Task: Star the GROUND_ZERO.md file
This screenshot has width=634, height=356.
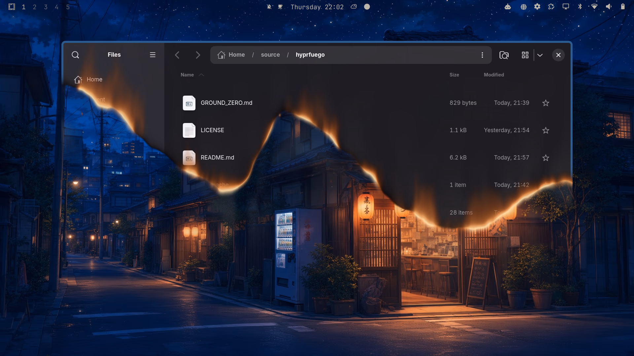Action: click(546, 103)
